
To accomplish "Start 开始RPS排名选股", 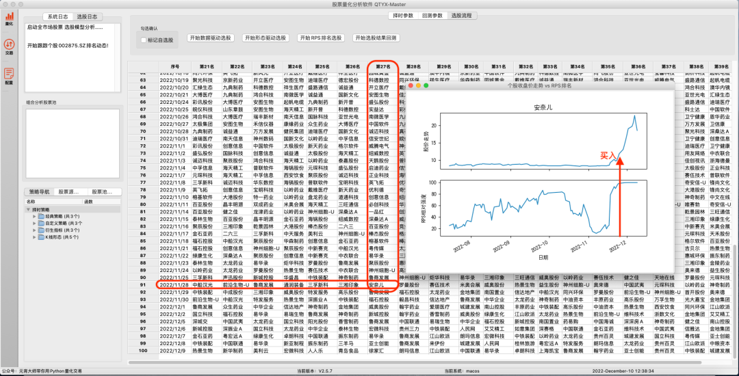I will [x=322, y=38].
